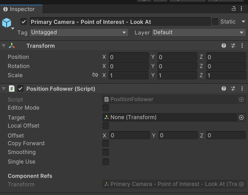Open the Tag dropdown
This screenshot has height=195, width=248.
click(x=79, y=32)
